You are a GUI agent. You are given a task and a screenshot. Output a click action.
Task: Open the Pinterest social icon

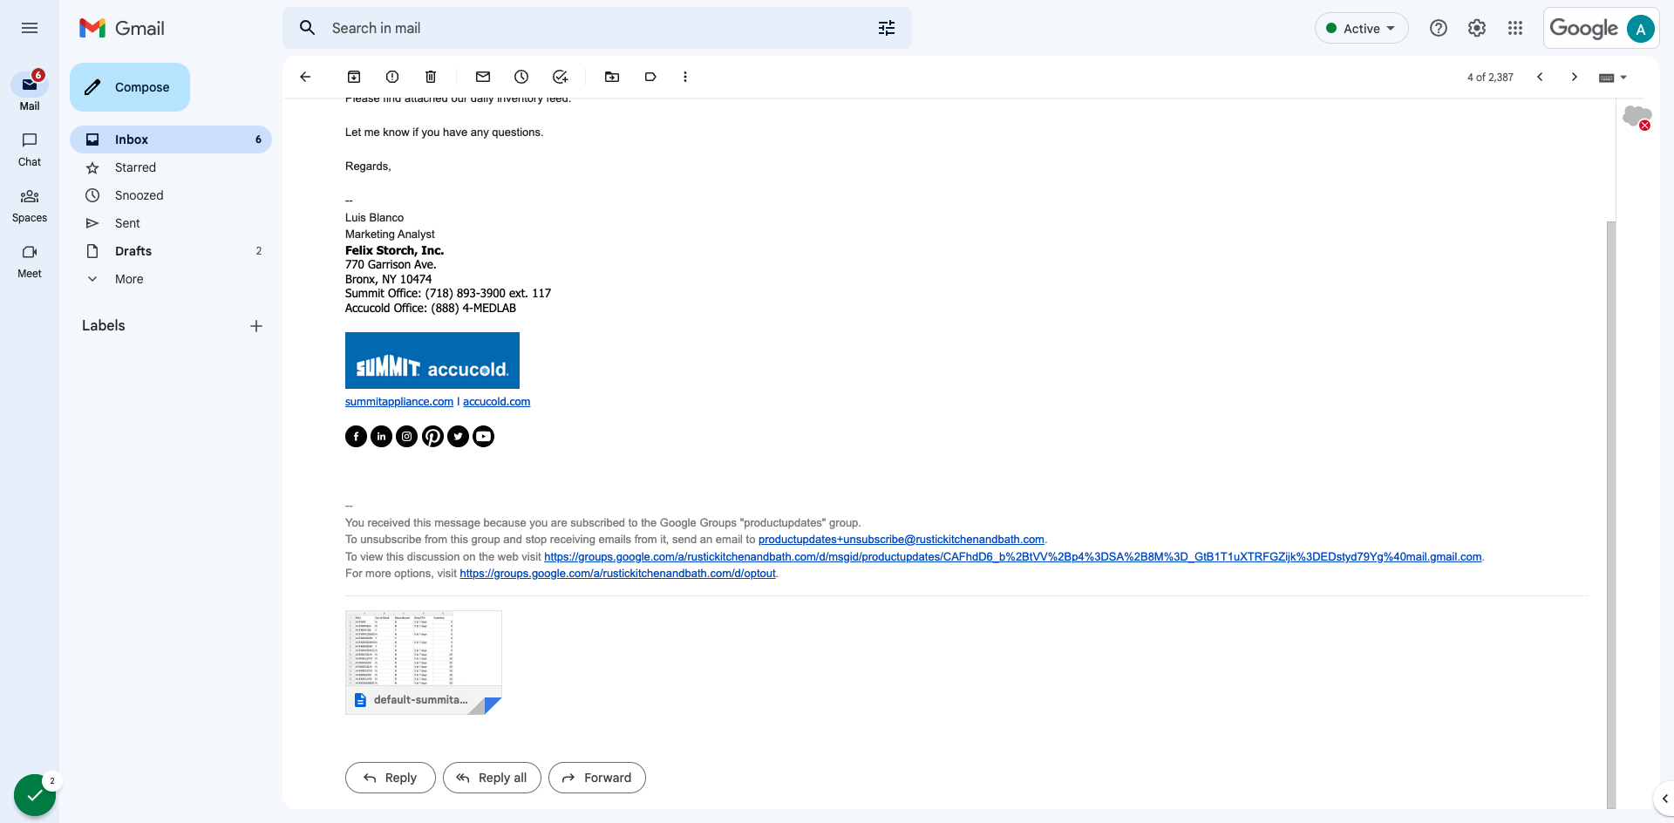[x=432, y=436]
